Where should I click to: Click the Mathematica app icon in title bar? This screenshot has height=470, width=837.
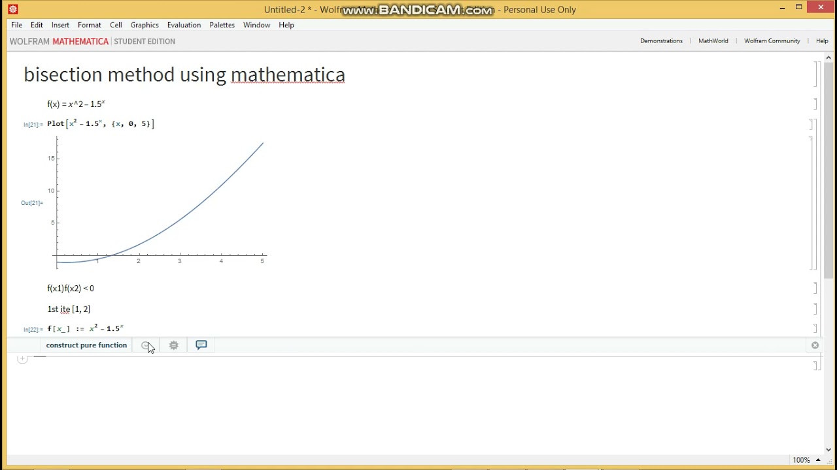coord(12,9)
